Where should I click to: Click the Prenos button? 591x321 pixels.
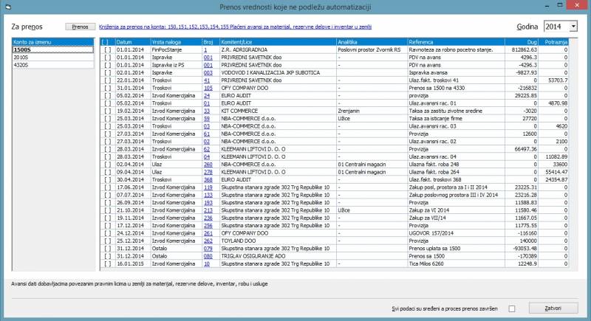[79, 27]
